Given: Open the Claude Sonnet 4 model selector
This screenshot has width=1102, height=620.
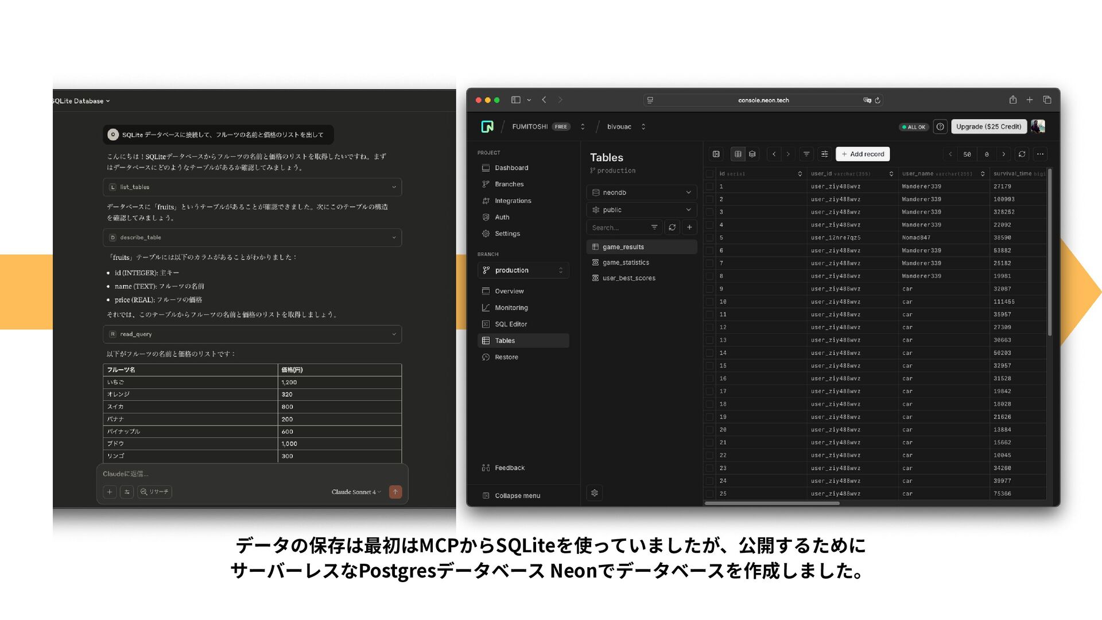Looking at the screenshot, I should (356, 492).
